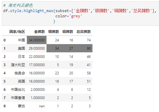Click the 1.000000 gold cell for 中国香港

pyautogui.click(x=38, y=98)
